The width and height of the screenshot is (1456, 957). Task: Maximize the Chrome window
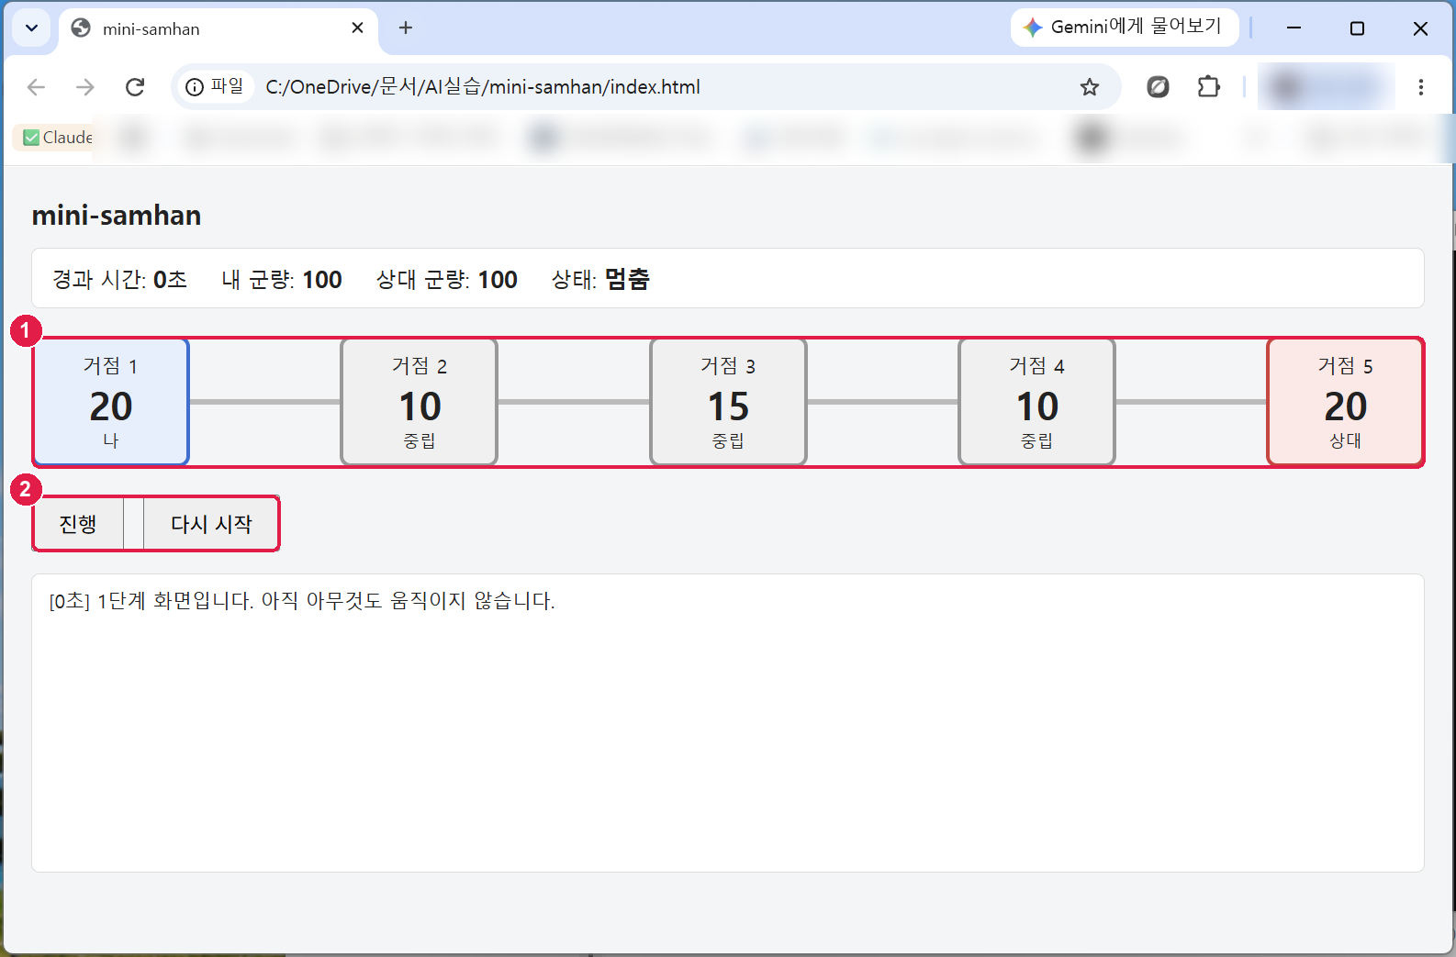(x=1357, y=28)
